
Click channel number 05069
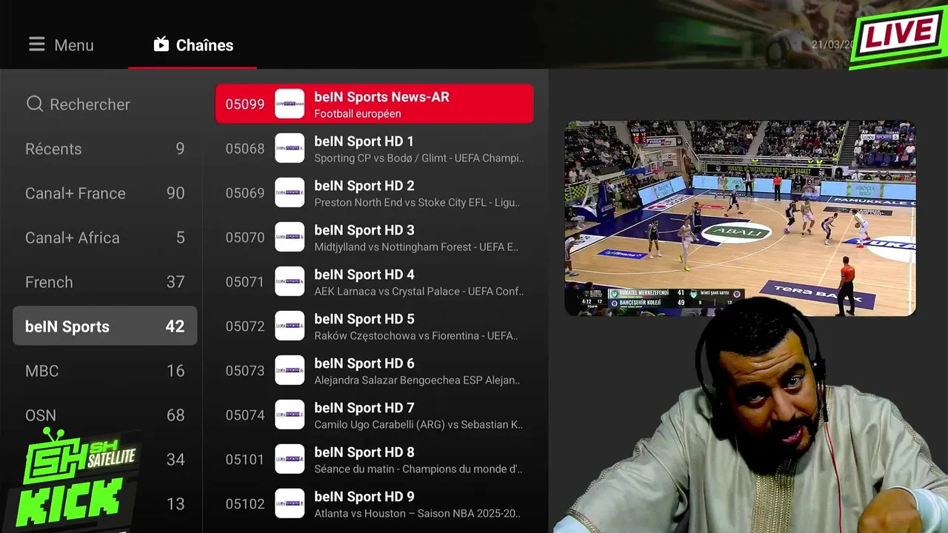click(x=245, y=193)
